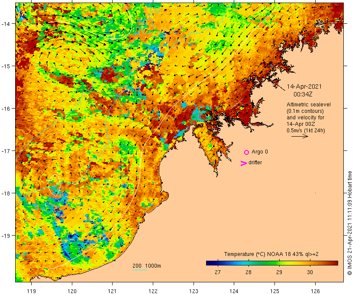Click the 'Temperature (°C) NOAA 18 43% ql>=2' title
Viewport: 355px width, 294px height.
[x=271, y=254]
